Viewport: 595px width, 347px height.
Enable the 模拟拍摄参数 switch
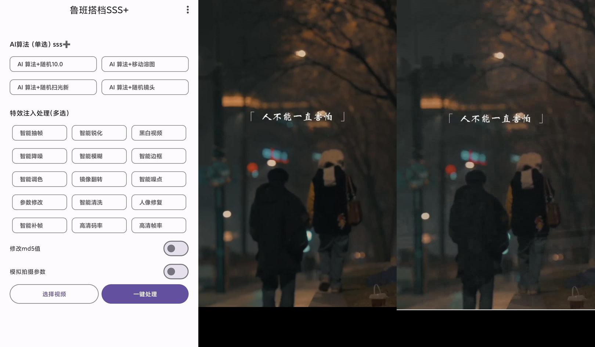(x=176, y=272)
